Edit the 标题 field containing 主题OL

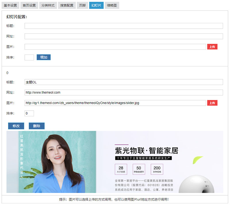[x=124, y=82]
